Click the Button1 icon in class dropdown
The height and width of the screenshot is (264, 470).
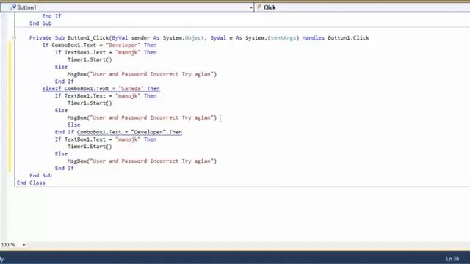pyautogui.click(x=13, y=7)
